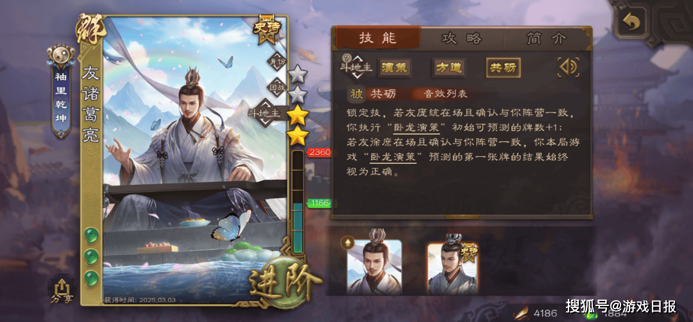Switch to the 简介 tab

click(x=546, y=38)
